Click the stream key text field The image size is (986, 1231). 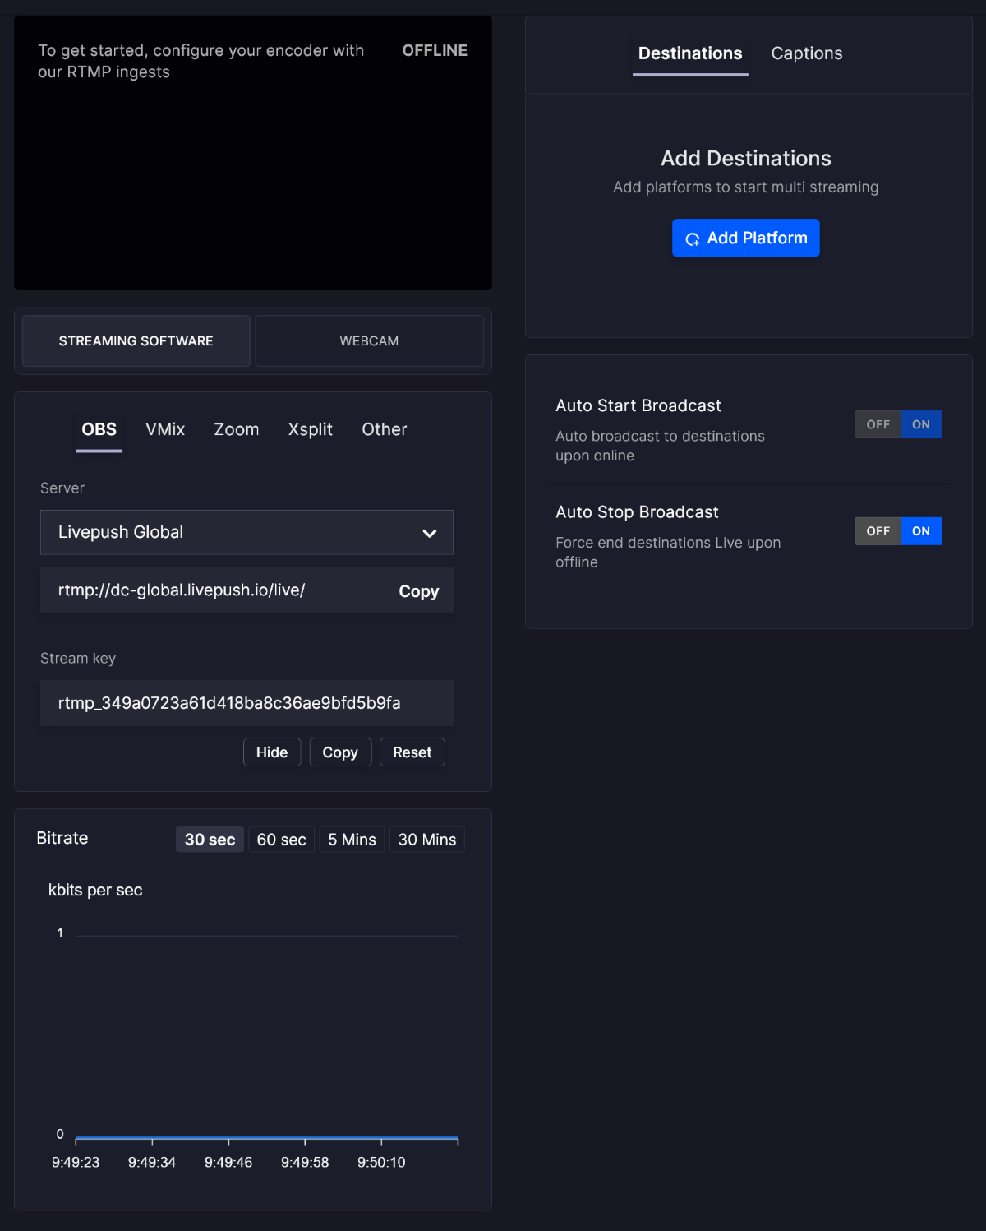click(x=246, y=703)
